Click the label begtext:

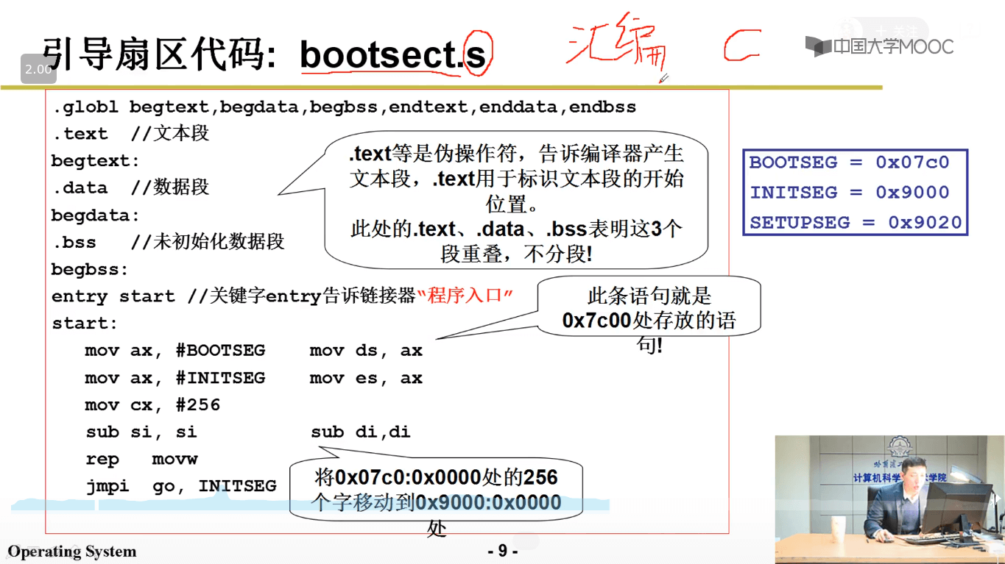96,161
